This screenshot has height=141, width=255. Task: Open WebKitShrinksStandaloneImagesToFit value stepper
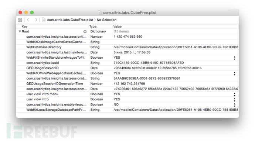click(x=235, y=58)
